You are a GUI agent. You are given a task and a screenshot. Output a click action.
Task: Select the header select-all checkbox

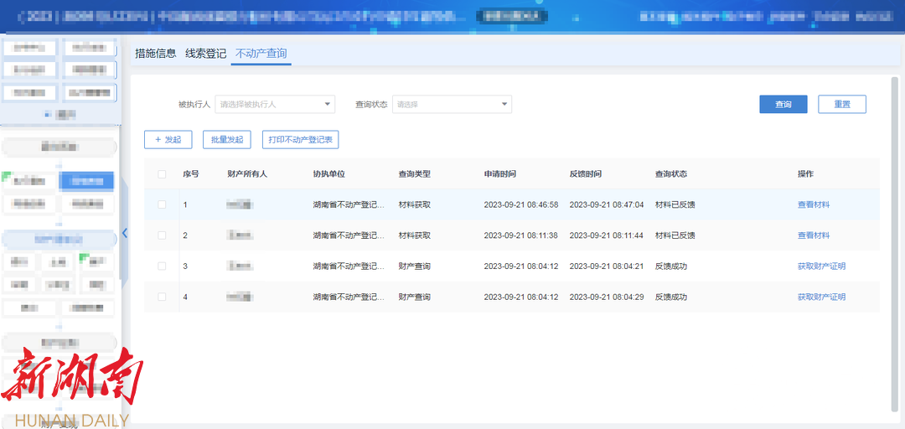(x=162, y=174)
